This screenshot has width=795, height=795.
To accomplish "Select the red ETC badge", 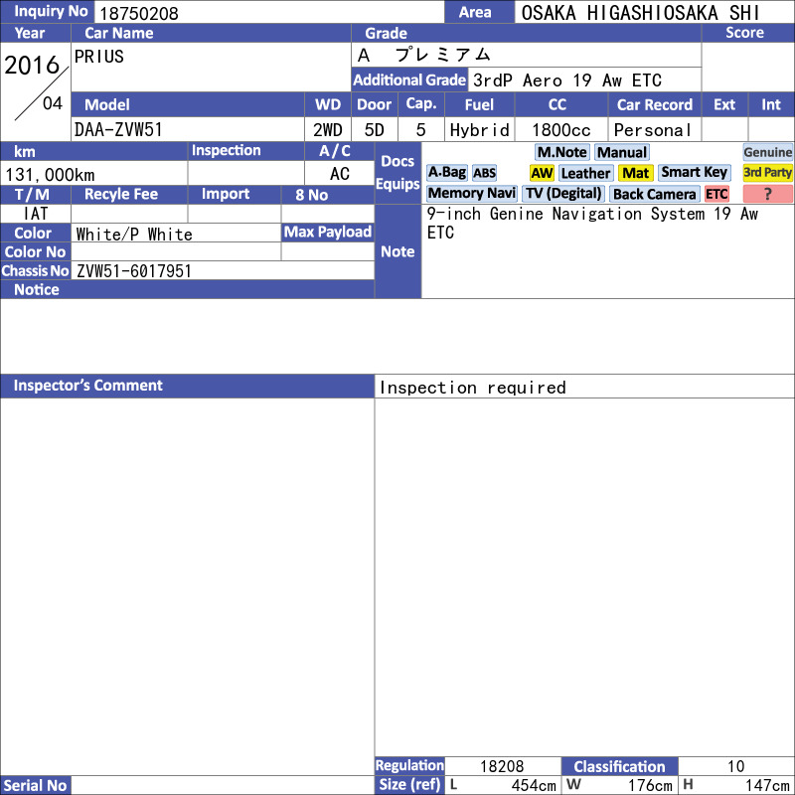I will tap(716, 194).
